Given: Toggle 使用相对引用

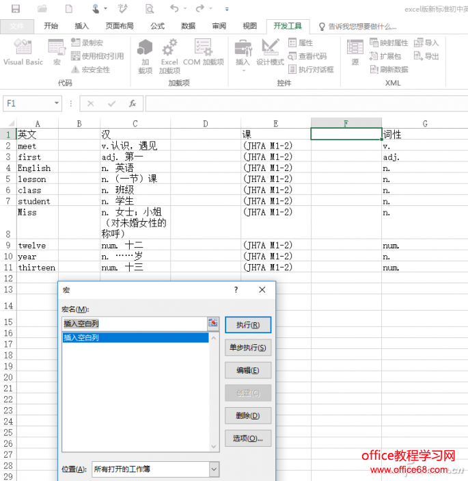Looking at the screenshot, I should click(98, 56).
